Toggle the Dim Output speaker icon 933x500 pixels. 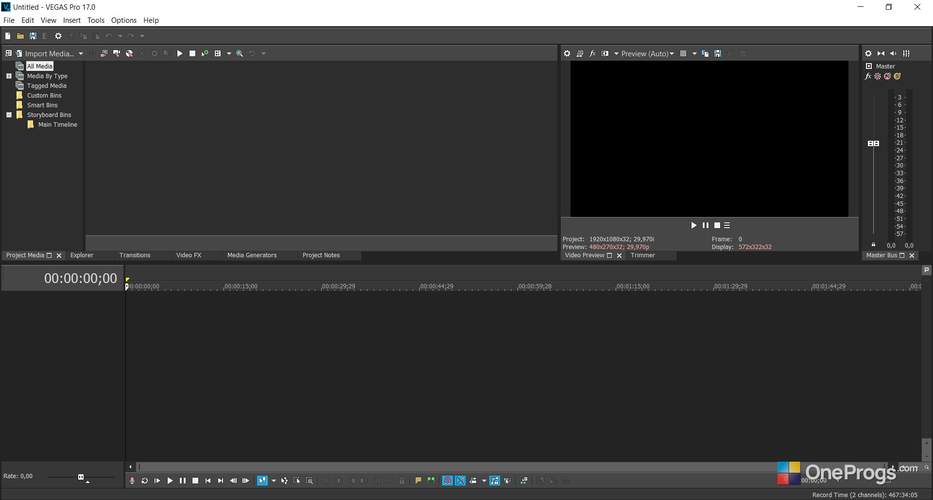click(894, 53)
